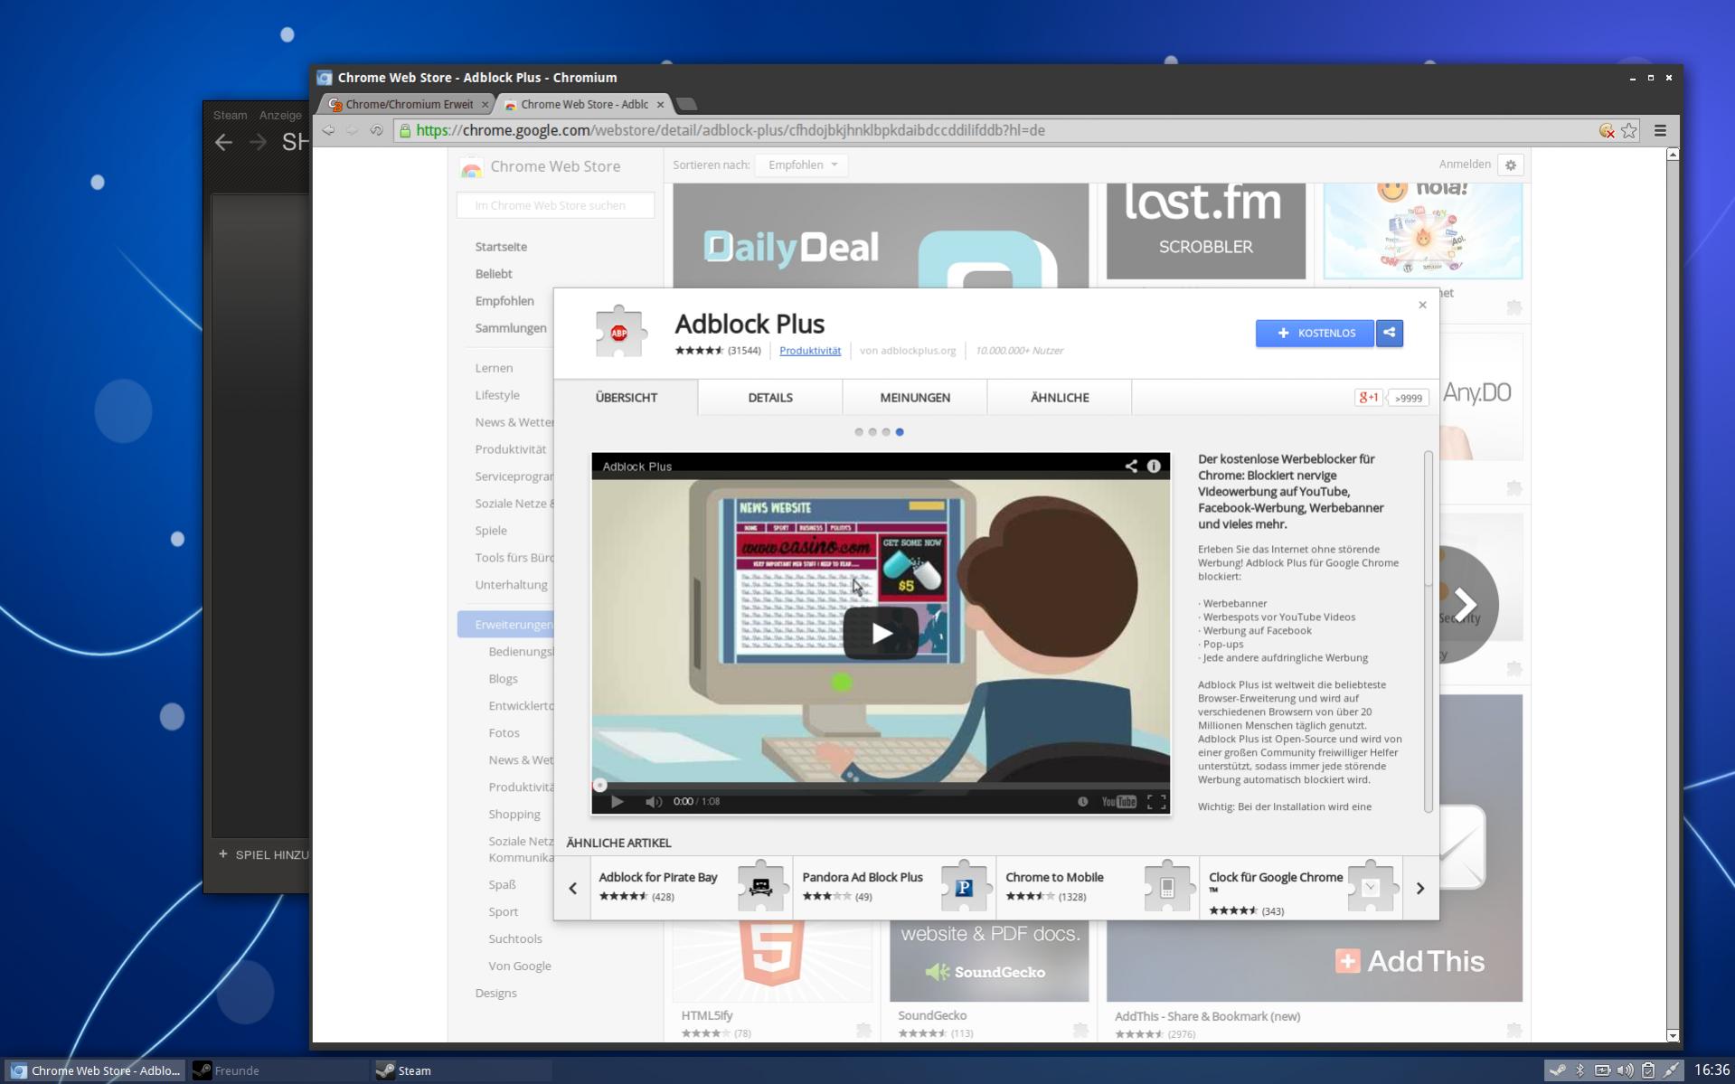
Task: Click the browser forward arrow
Action: click(352, 130)
